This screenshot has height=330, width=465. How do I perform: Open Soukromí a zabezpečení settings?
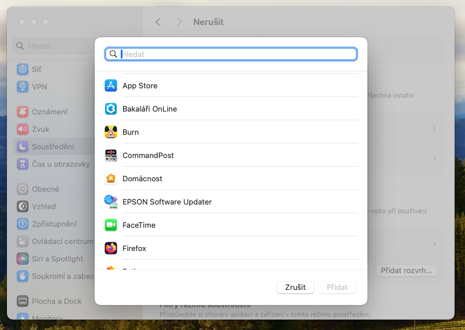[53, 276]
